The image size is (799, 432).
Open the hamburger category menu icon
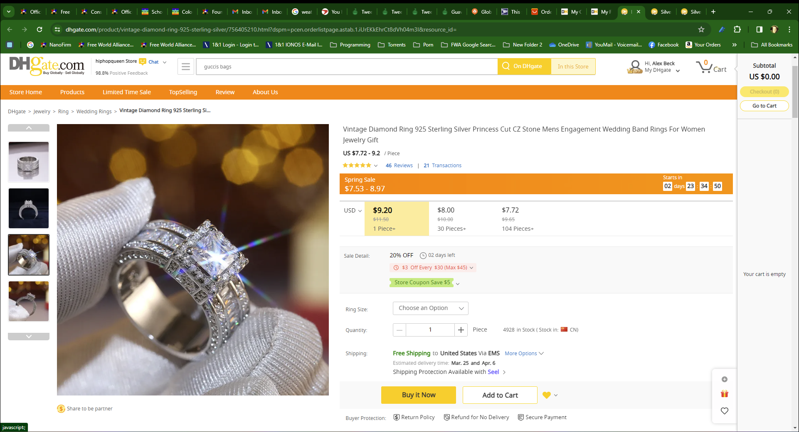click(x=186, y=66)
